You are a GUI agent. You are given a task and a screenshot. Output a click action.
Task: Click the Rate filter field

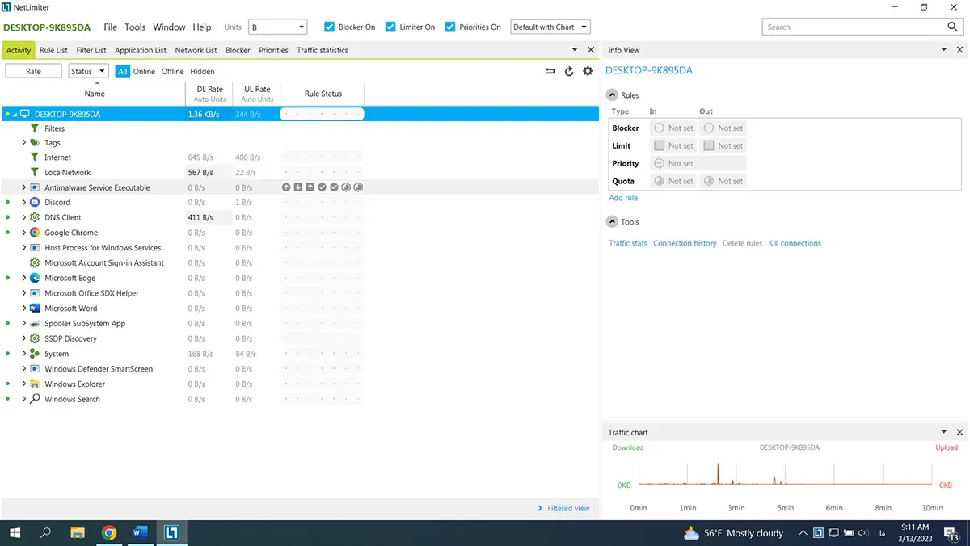[34, 71]
